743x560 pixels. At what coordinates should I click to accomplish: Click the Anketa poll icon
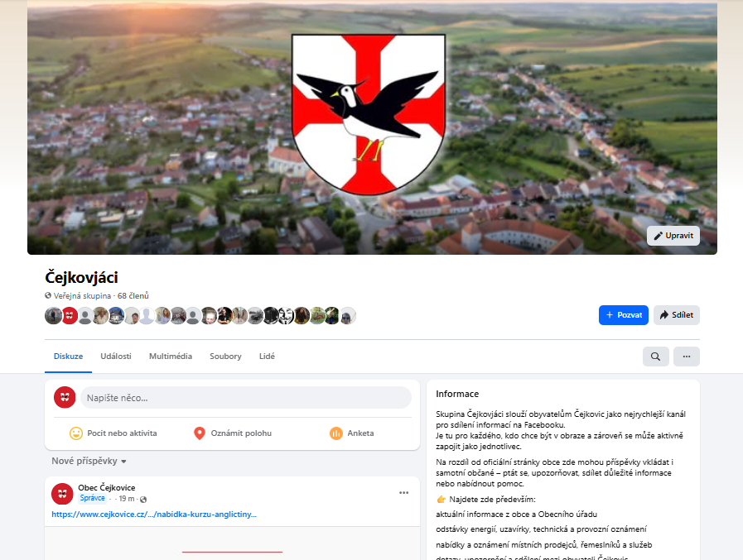click(x=336, y=433)
